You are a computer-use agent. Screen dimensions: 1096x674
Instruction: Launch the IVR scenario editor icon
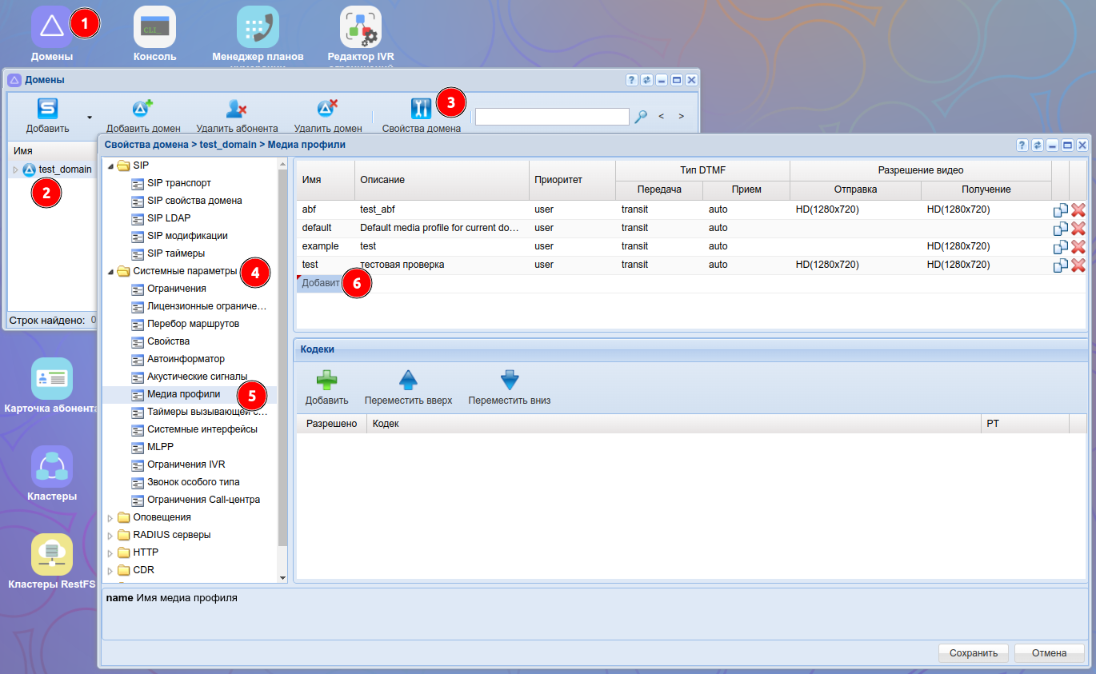[360, 27]
